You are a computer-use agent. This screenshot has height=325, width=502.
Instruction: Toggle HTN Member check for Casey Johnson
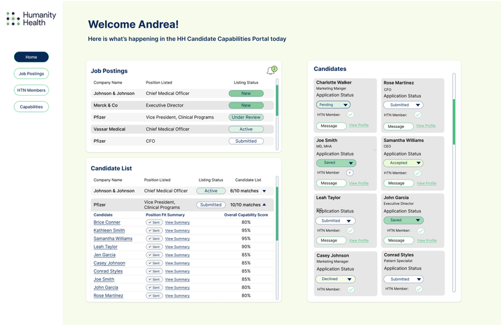pyautogui.click(x=351, y=289)
